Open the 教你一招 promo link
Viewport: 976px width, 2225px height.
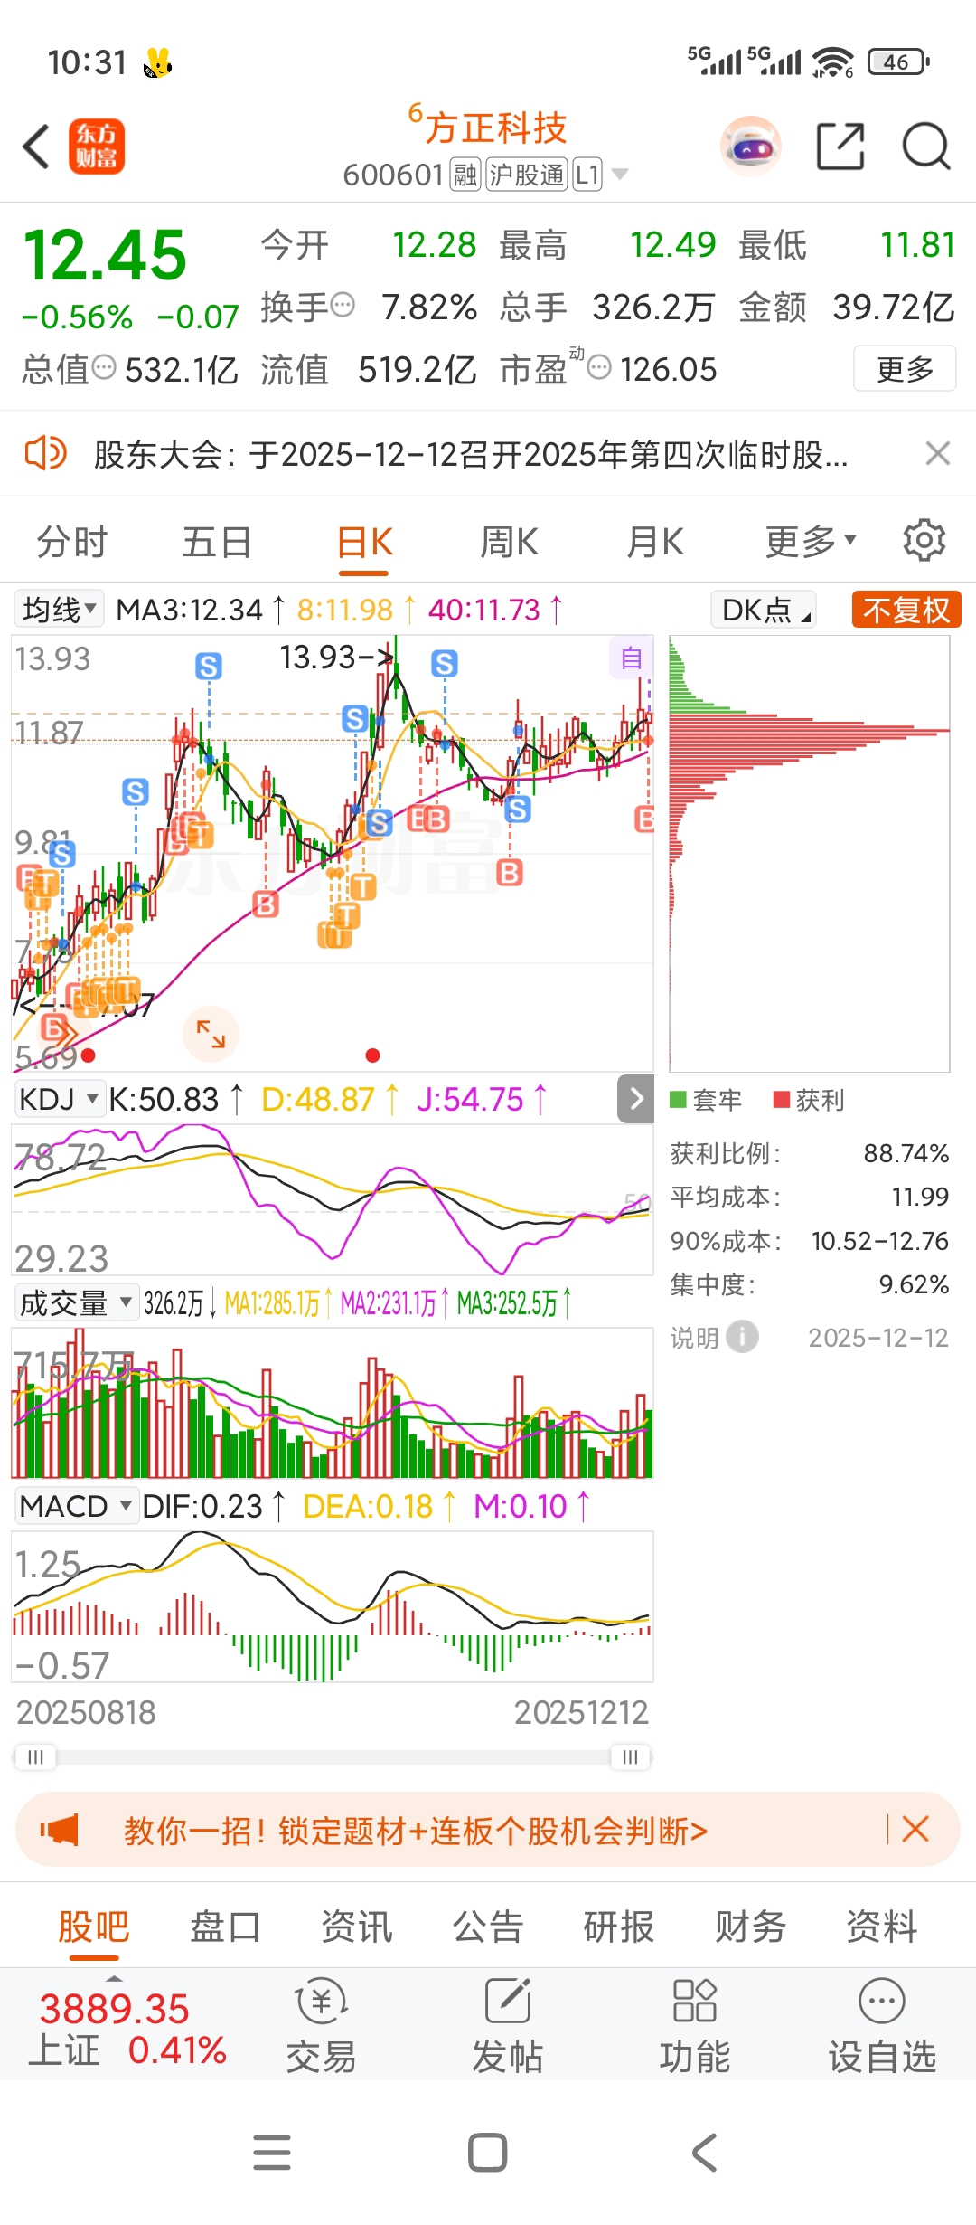point(416,1830)
